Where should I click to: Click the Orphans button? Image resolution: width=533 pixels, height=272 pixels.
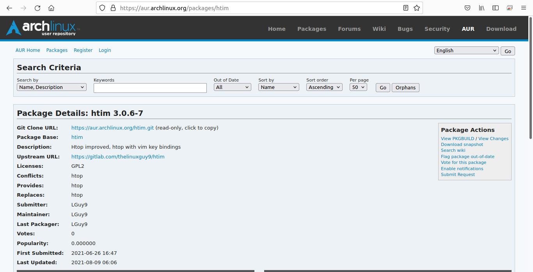pos(405,87)
